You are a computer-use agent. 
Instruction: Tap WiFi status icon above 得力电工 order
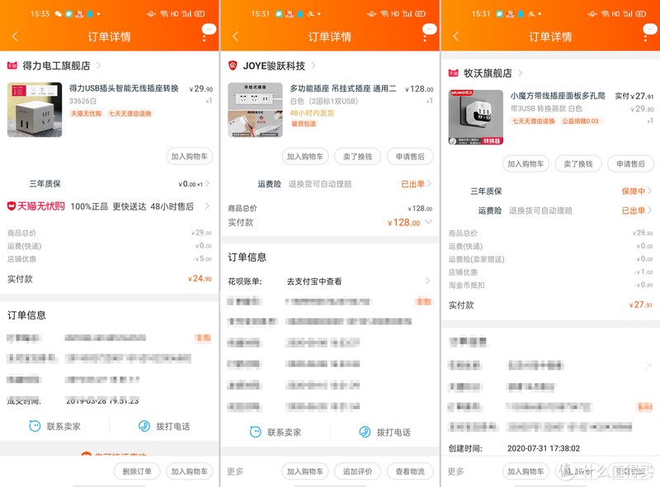163,14
